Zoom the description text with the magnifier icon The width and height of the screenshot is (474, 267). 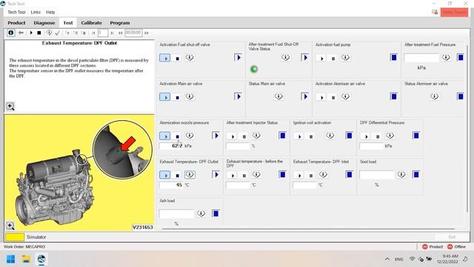point(10,106)
